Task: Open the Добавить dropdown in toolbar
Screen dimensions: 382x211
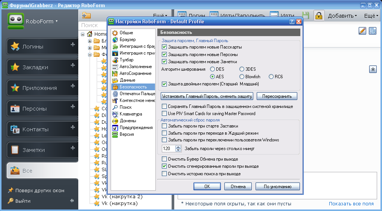Action: [342, 16]
